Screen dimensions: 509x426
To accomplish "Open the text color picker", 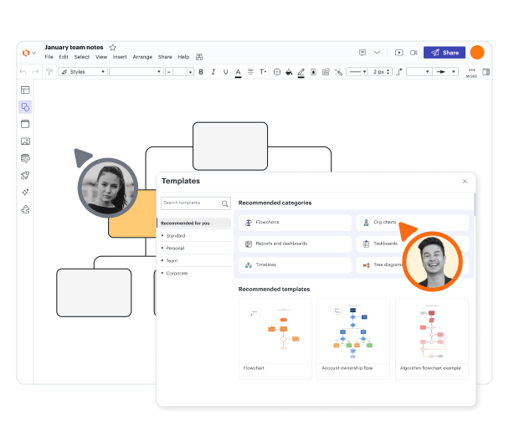I will coord(239,72).
